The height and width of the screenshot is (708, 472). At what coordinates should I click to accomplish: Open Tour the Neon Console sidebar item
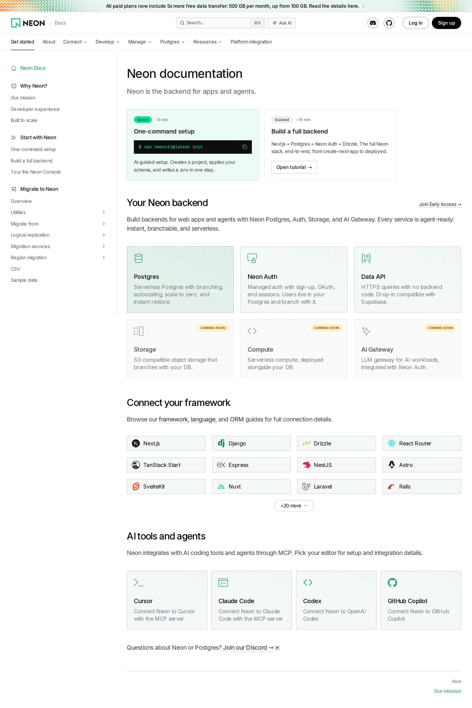coord(36,172)
